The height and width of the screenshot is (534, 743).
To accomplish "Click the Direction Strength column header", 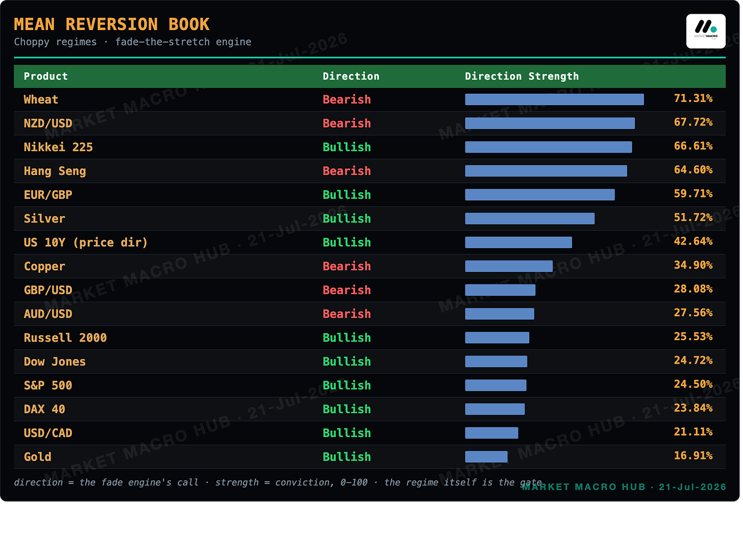I will click(x=522, y=77).
